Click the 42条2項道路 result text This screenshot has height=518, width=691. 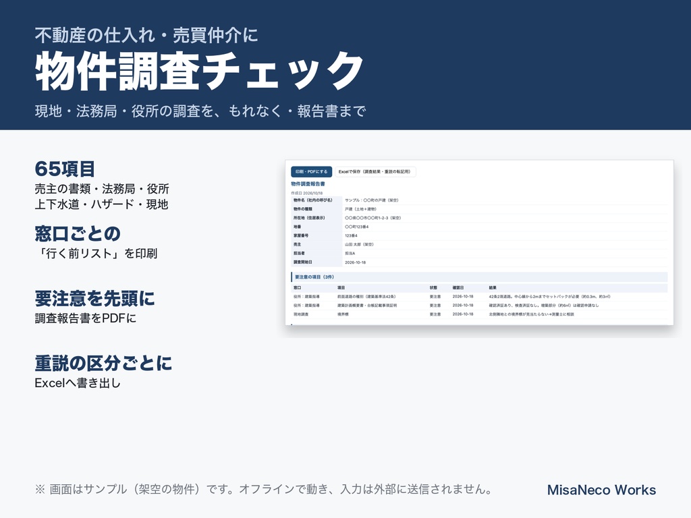point(549,297)
